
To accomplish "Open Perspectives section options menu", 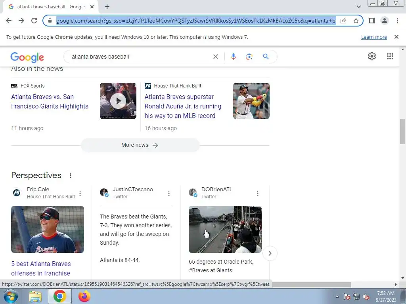I will click(71, 176).
